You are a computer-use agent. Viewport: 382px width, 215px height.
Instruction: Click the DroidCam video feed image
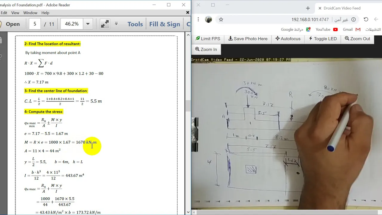(286, 134)
